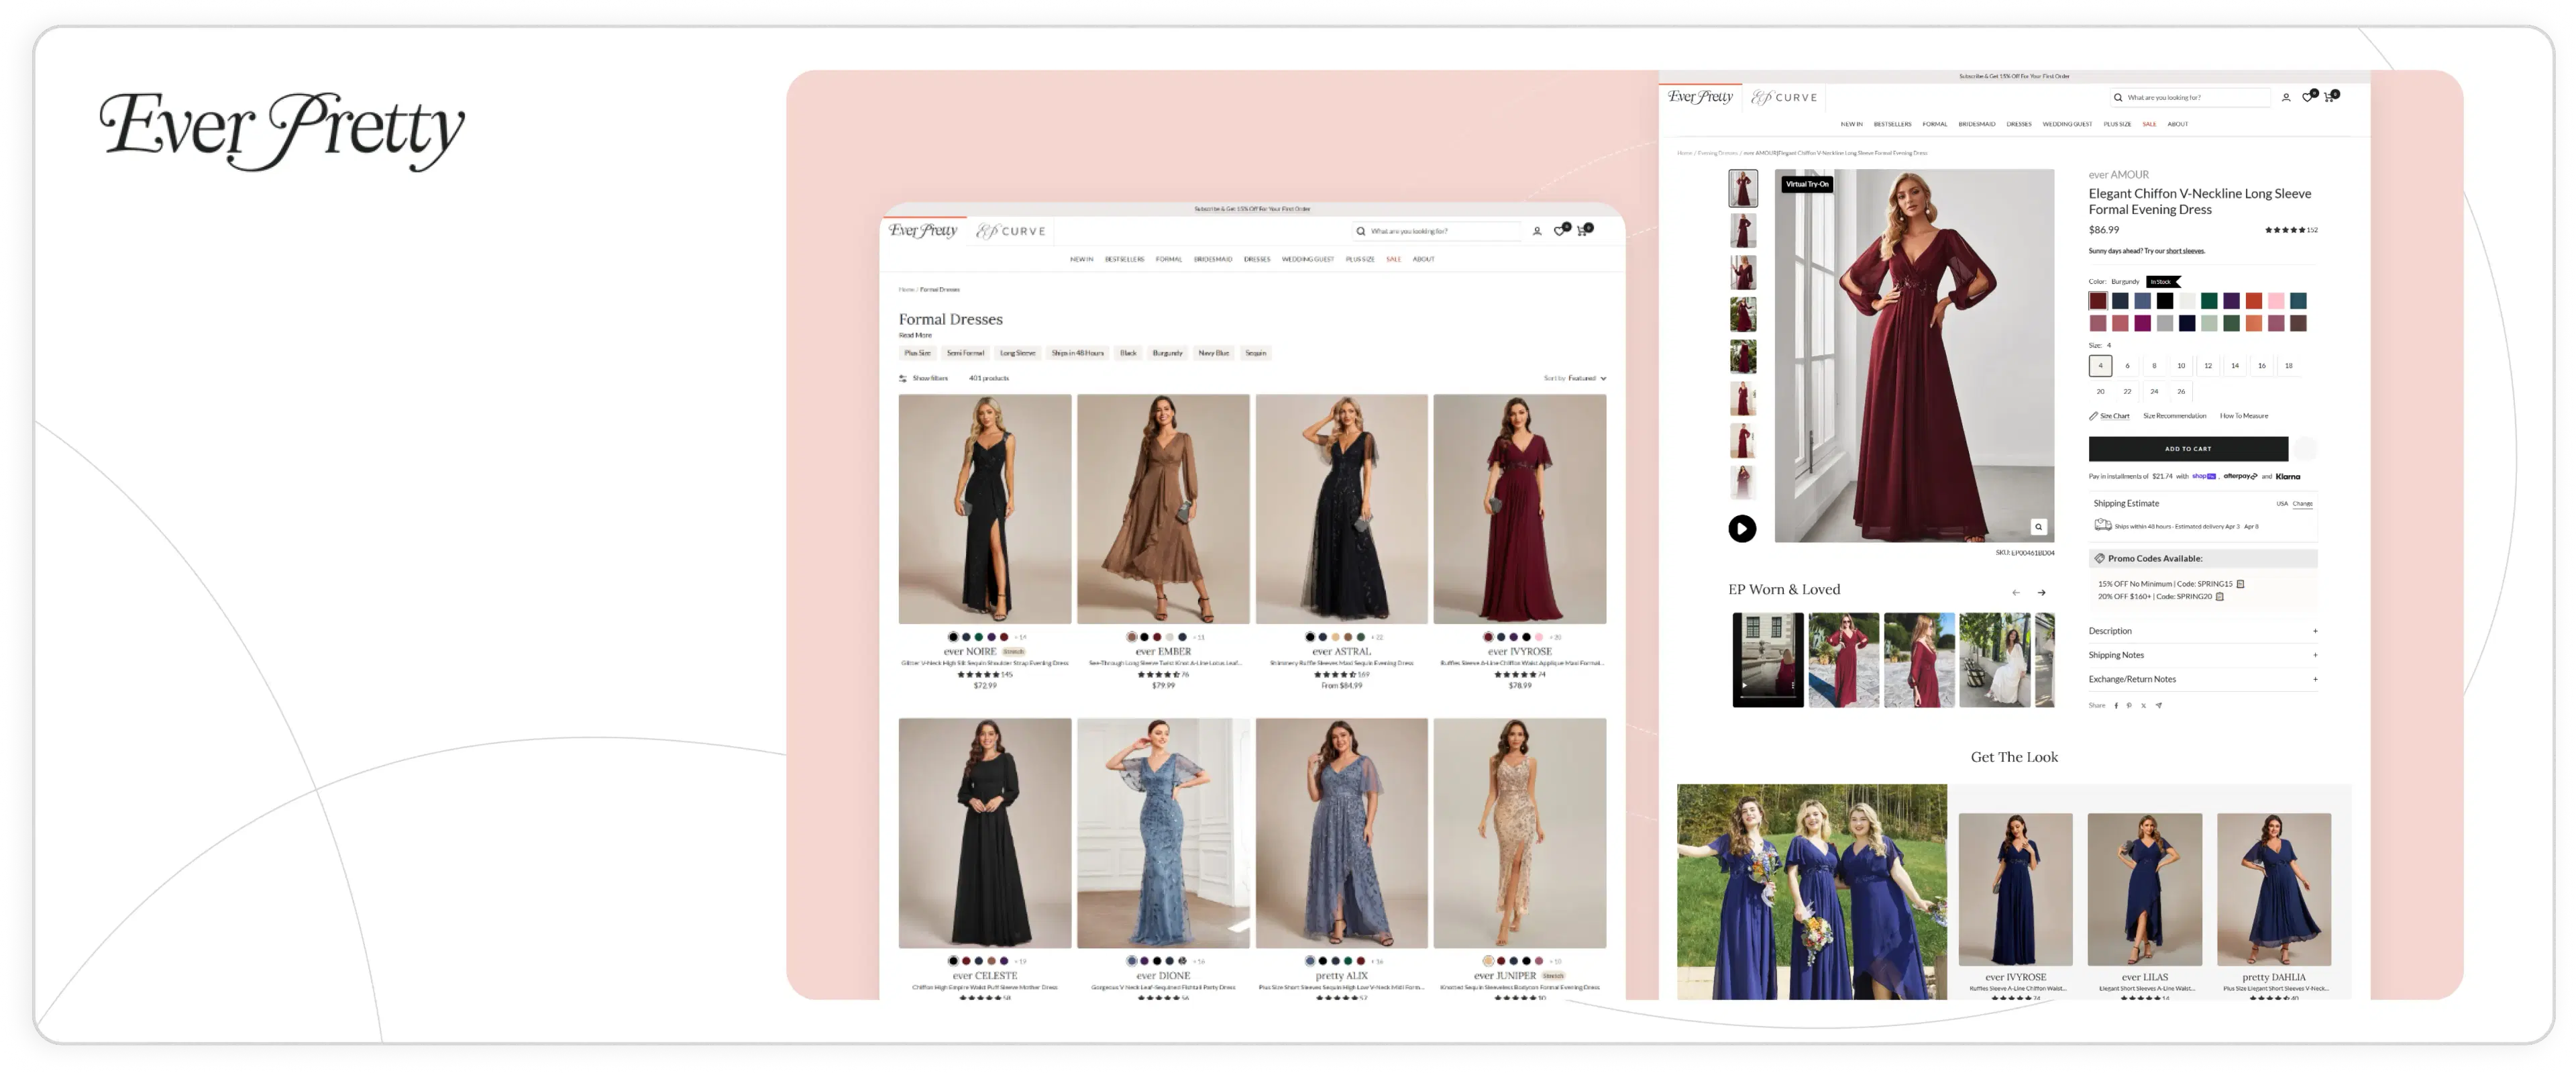This screenshot has height=1073, width=2576.
Task: Open cart icon on the product detail page
Action: [2329, 98]
